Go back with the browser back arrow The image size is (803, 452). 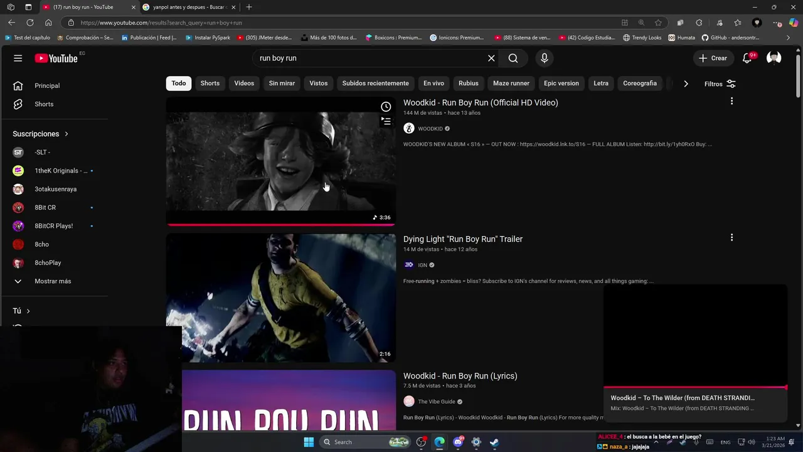coord(11,23)
